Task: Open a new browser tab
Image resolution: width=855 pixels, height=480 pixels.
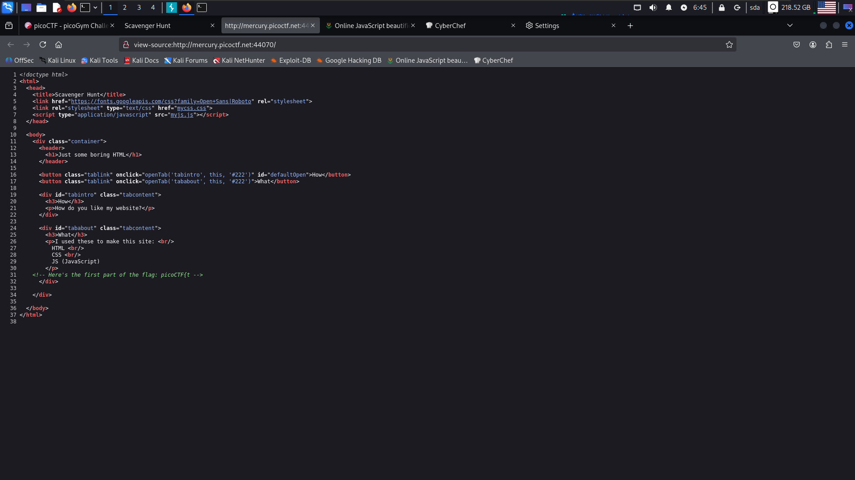Action: pos(630,26)
